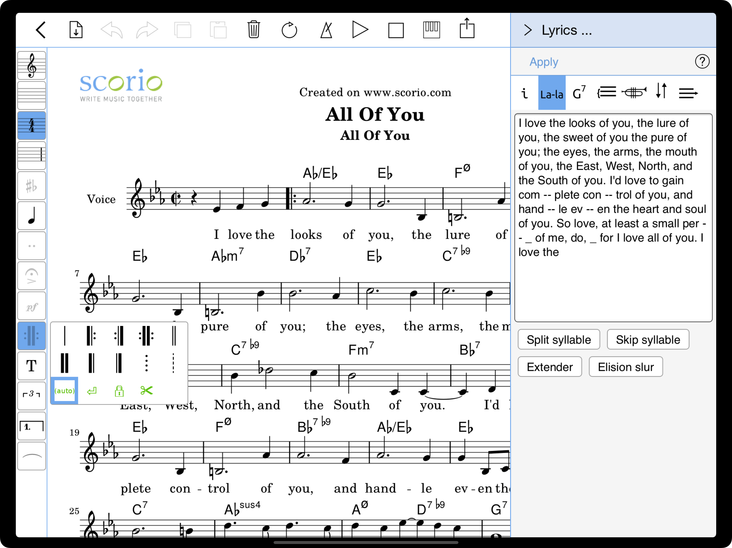The image size is (732, 548).
Task: Start playback with the play triangle
Action: (x=360, y=30)
